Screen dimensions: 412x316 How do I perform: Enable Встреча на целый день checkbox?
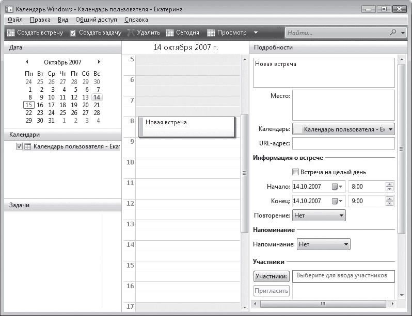click(x=296, y=172)
